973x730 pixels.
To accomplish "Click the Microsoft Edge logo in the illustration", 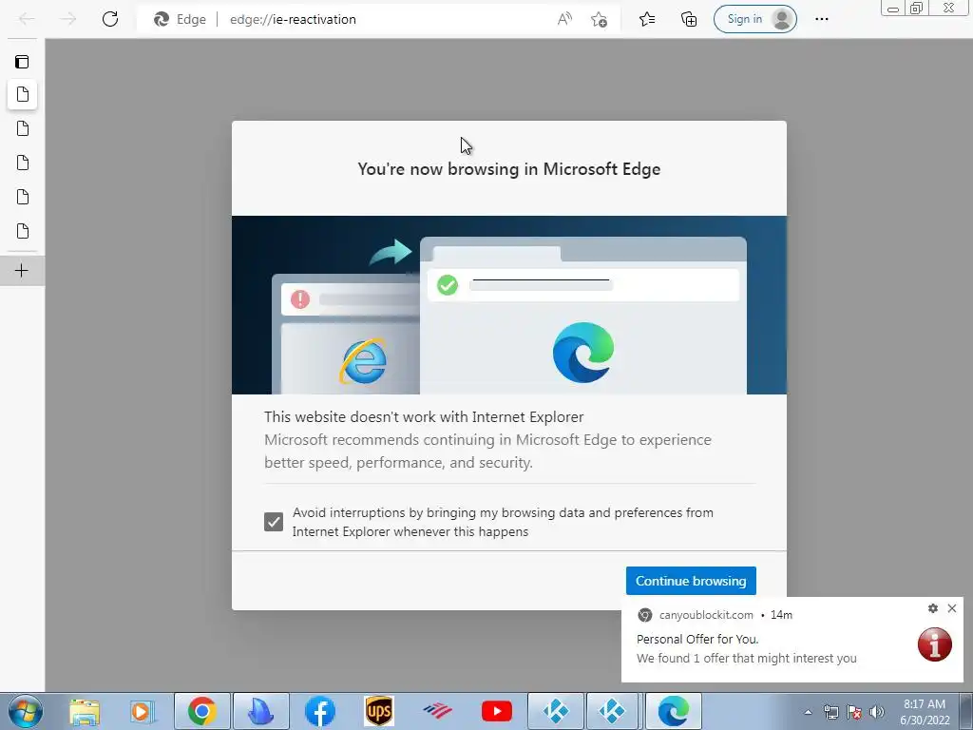I will (583, 353).
